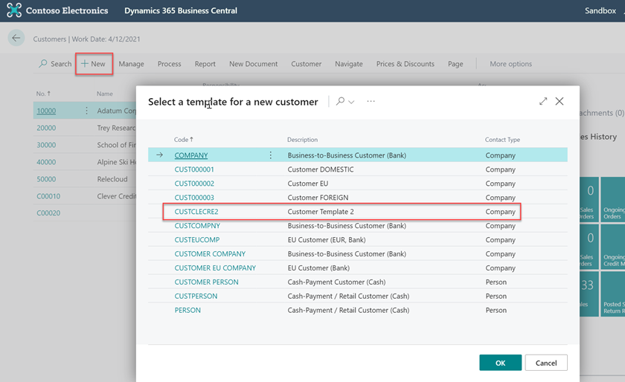
Task: Open the Process menu
Action: [169, 64]
